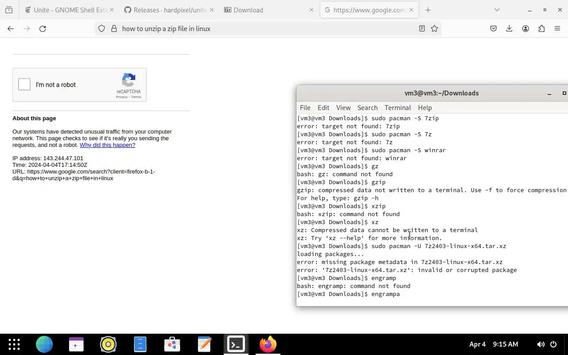Click the terminal title vm3@vm3:~/Downloads
Screen dimensions: 568x355
pos(442,93)
